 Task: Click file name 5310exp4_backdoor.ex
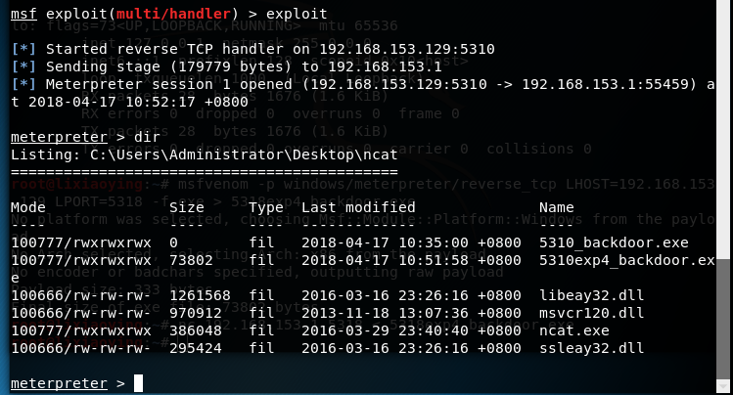tap(627, 260)
